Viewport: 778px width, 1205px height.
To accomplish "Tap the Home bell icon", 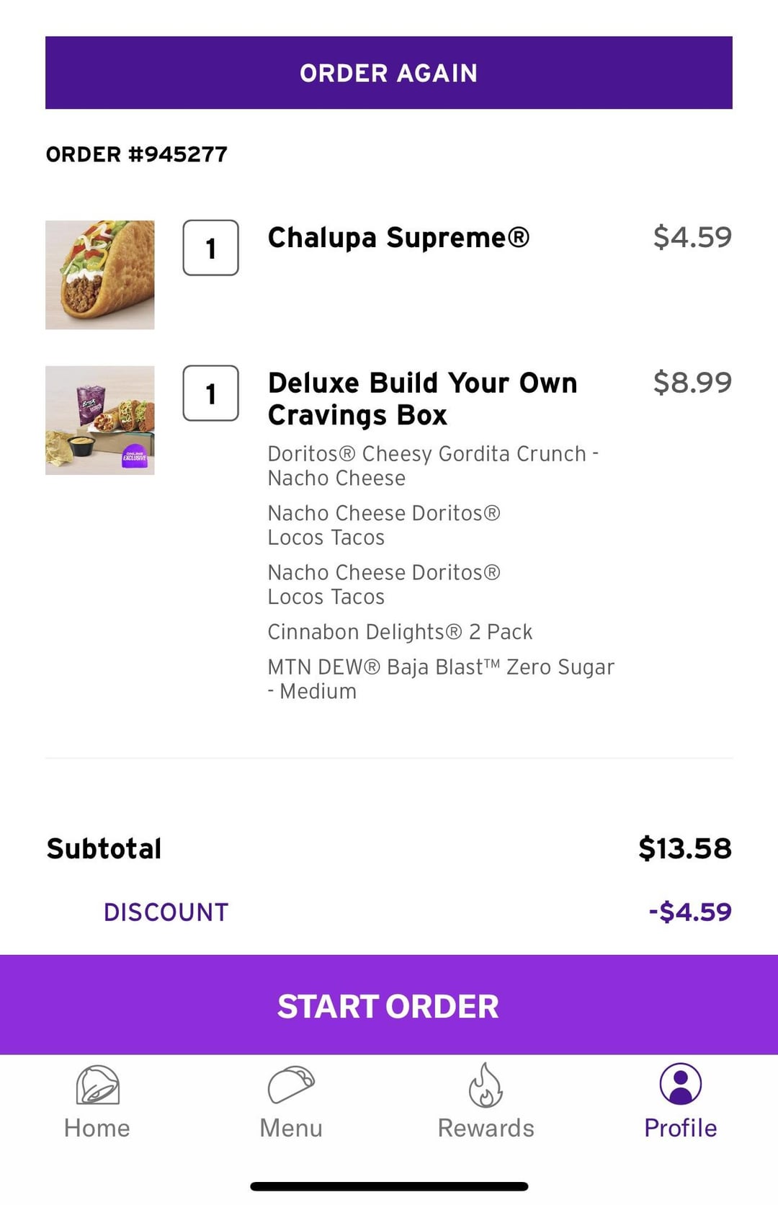I will click(97, 1085).
